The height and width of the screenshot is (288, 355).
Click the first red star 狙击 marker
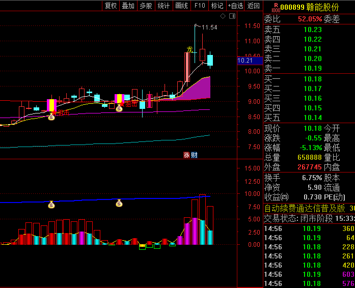54,112
